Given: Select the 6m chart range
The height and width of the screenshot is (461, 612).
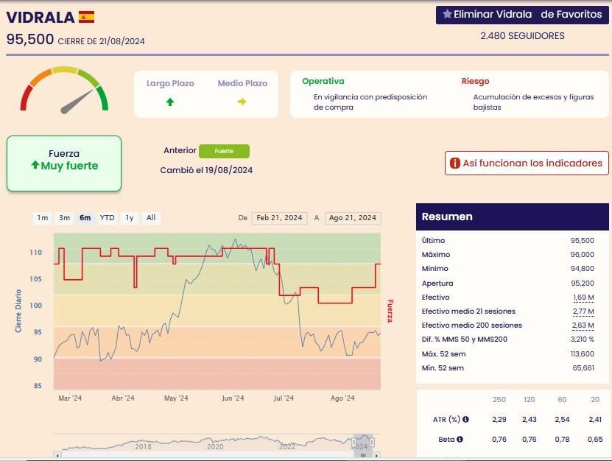Looking at the screenshot, I should (85, 218).
